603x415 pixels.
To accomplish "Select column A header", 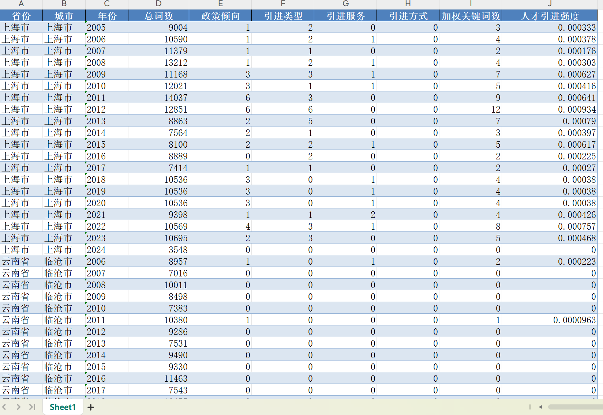I will tap(21, 4).
